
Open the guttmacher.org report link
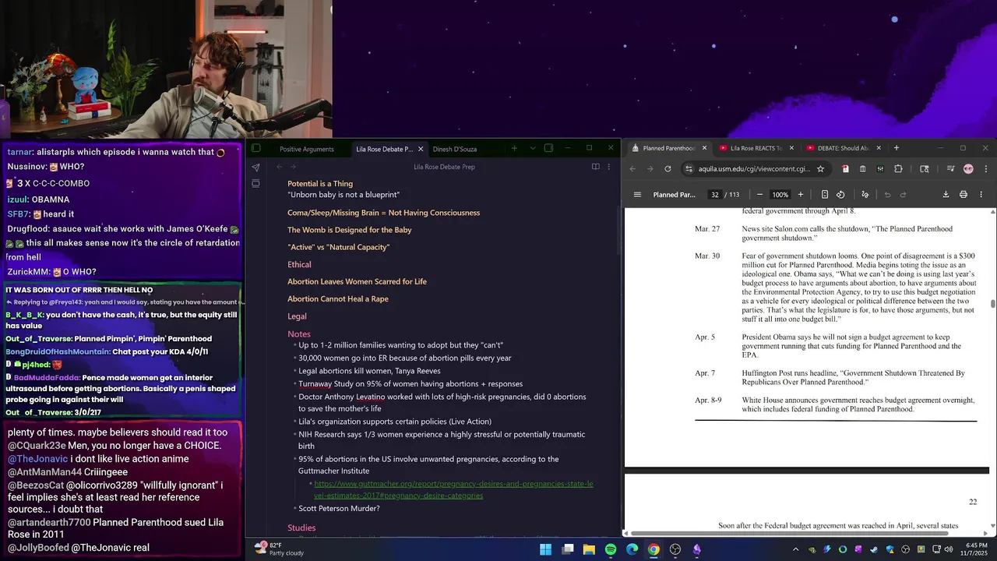click(453, 489)
